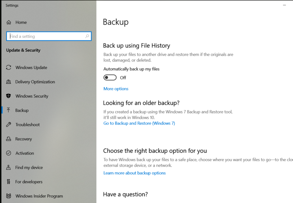Open Learn more about backup options
The width and height of the screenshot is (293, 203).
tap(134, 173)
